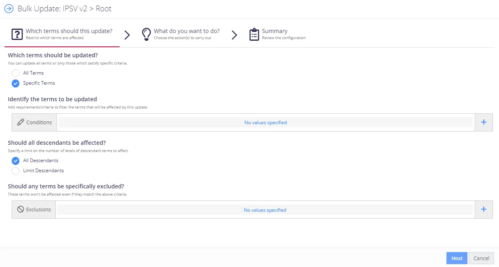Click the question mark step icon
499x267 pixels.
[x=17, y=34]
